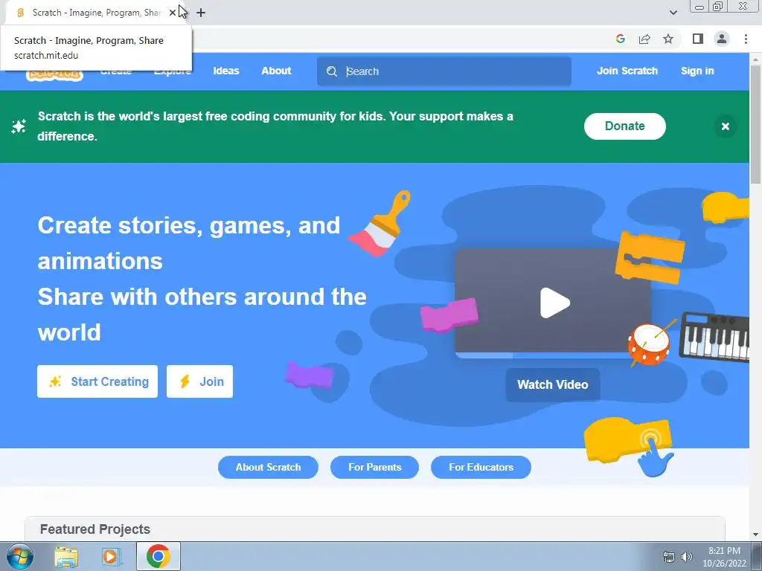762x571 pixels.
Task: Focus the Scratch search field
Action: pos(444,71)
